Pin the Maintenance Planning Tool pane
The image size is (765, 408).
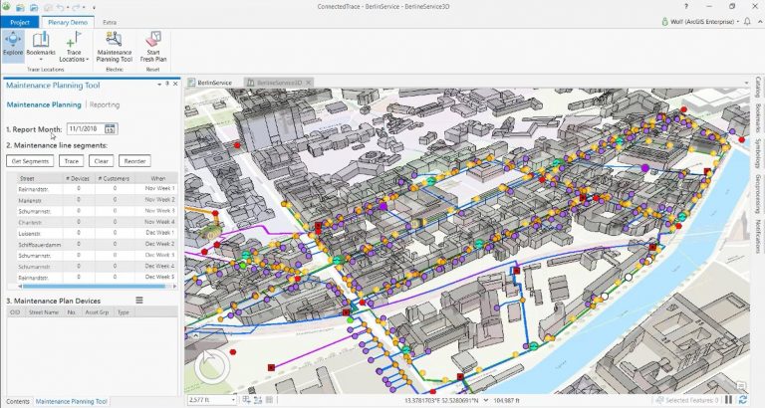(x=167, y=84)
